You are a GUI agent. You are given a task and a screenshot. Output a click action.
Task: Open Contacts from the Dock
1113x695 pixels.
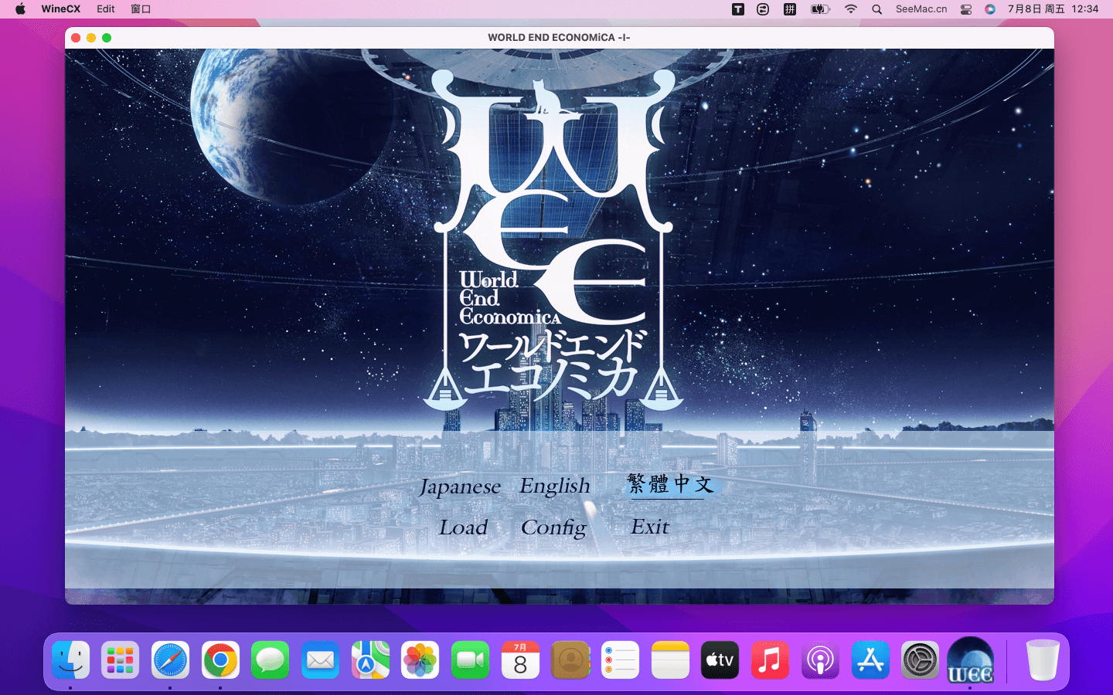pos(570,660)
